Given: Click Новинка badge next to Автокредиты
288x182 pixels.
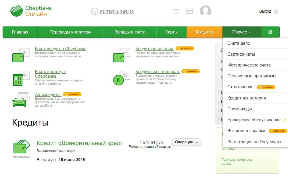Looking at the screenshot, I should click(x=72, y=94).
